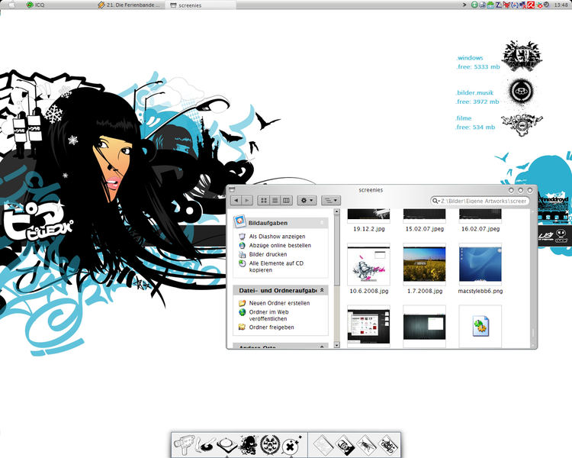The image size is (572, 458).
Task: Switch to 21. Die Ferienbande taskbar item
Action: 130,5
